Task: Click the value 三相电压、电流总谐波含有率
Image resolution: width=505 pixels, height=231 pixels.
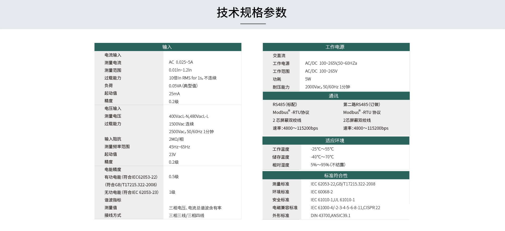Action: pos(195,208)
